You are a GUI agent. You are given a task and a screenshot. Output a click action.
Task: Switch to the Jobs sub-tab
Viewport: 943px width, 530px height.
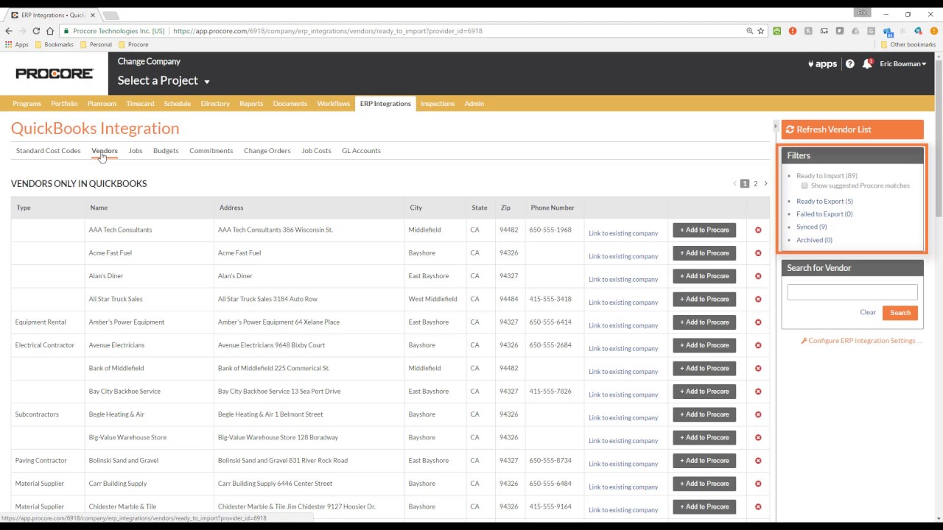click(x=136, y=151)
